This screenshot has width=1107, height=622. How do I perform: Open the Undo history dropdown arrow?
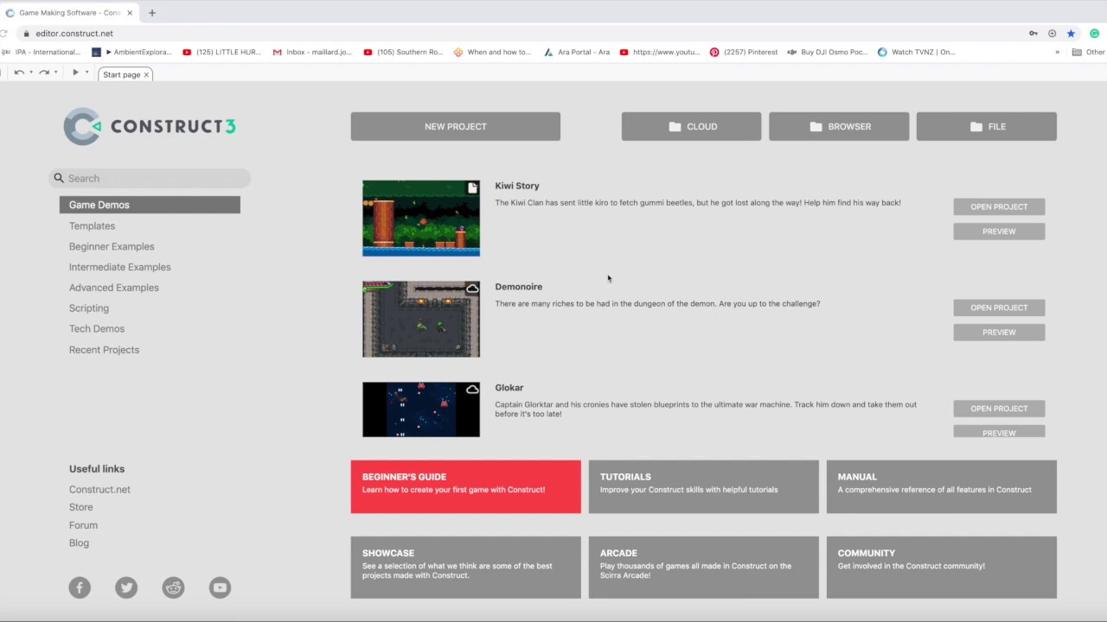[31, 73]
